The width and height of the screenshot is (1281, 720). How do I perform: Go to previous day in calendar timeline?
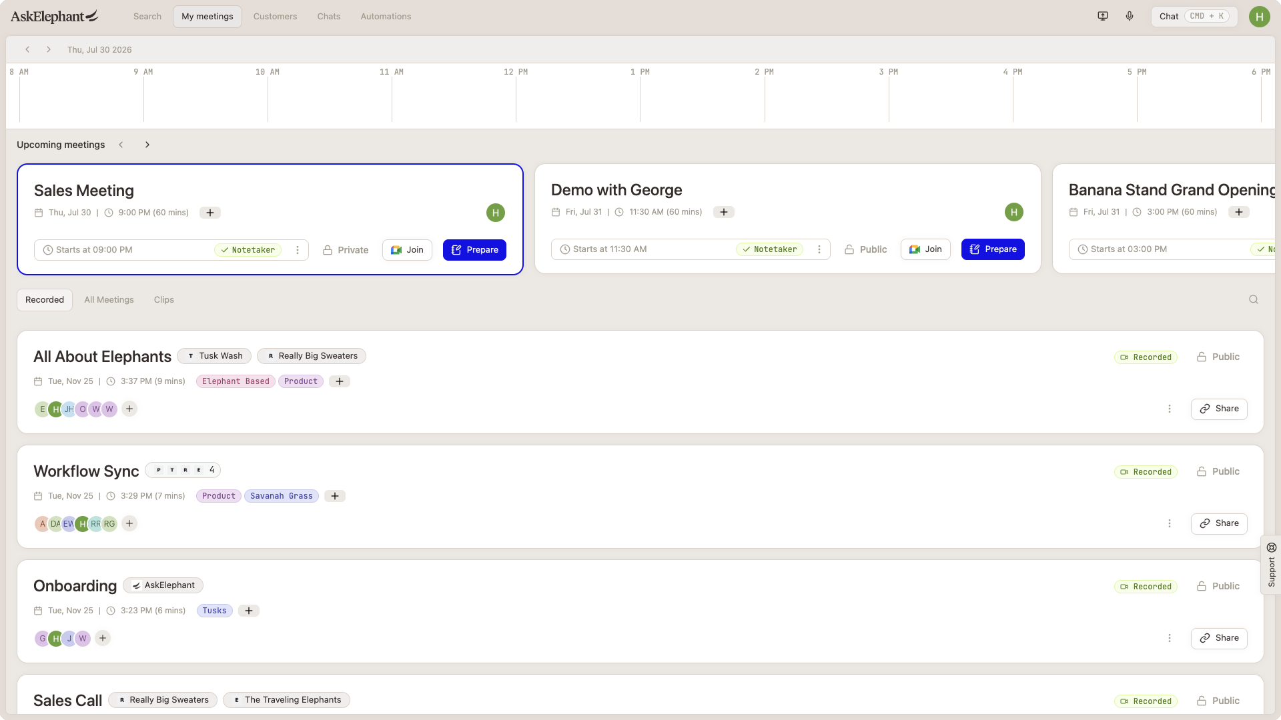point(27,49)
